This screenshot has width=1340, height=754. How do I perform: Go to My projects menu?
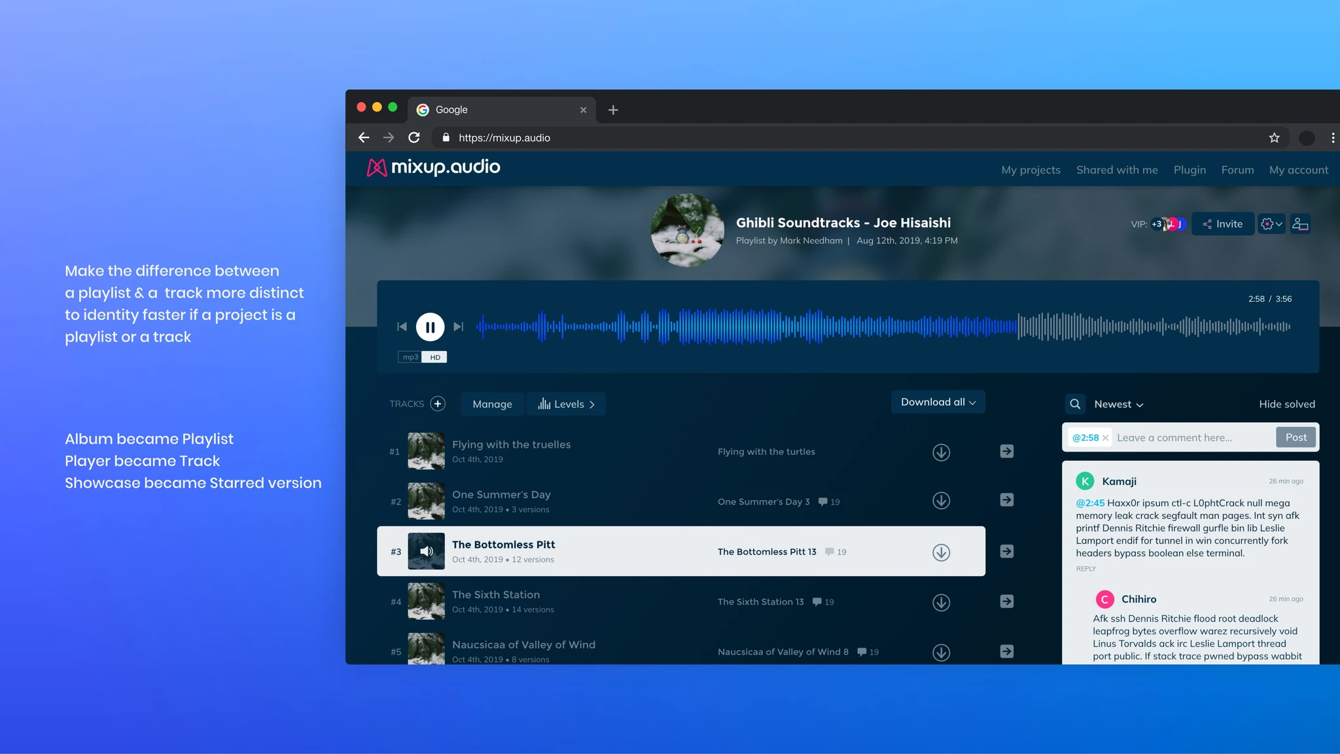(1031, 170)
